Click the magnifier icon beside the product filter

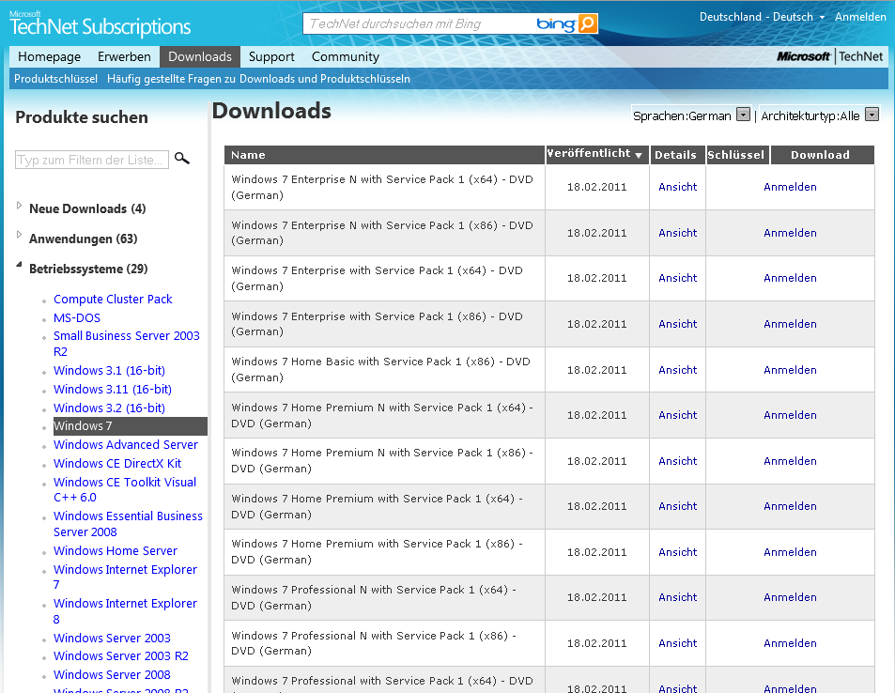coord(181,158)
